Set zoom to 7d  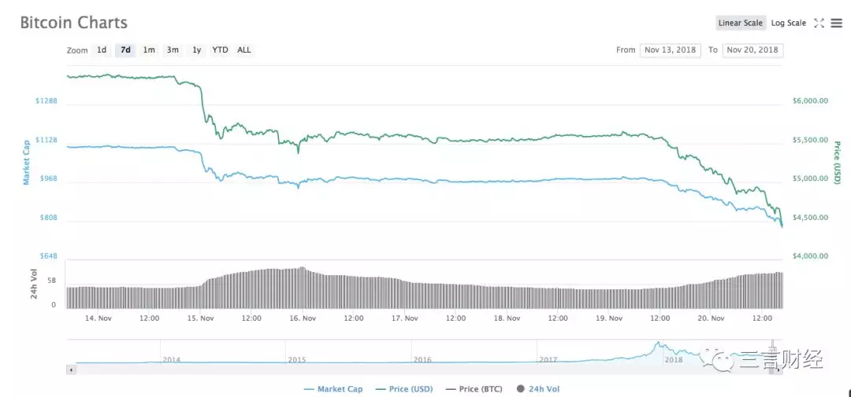pyautogui.click(x=125, y=50)
